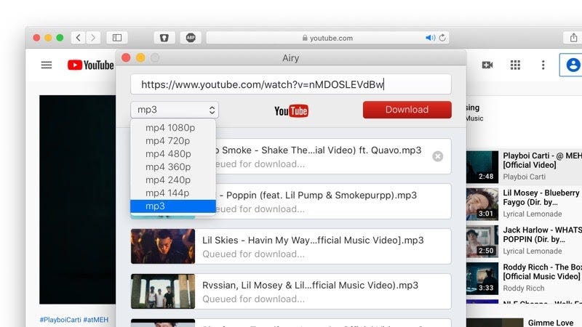This screenshot has width=582, height=327.
Task: Choose mp4 240p format option
Action: 173,179
